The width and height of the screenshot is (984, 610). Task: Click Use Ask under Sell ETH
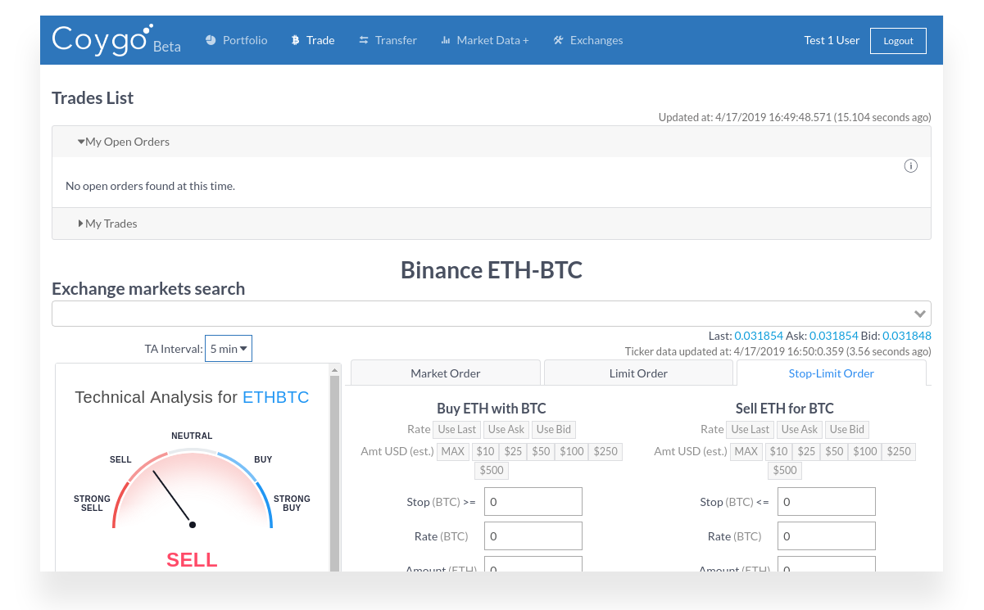[800, 429]
